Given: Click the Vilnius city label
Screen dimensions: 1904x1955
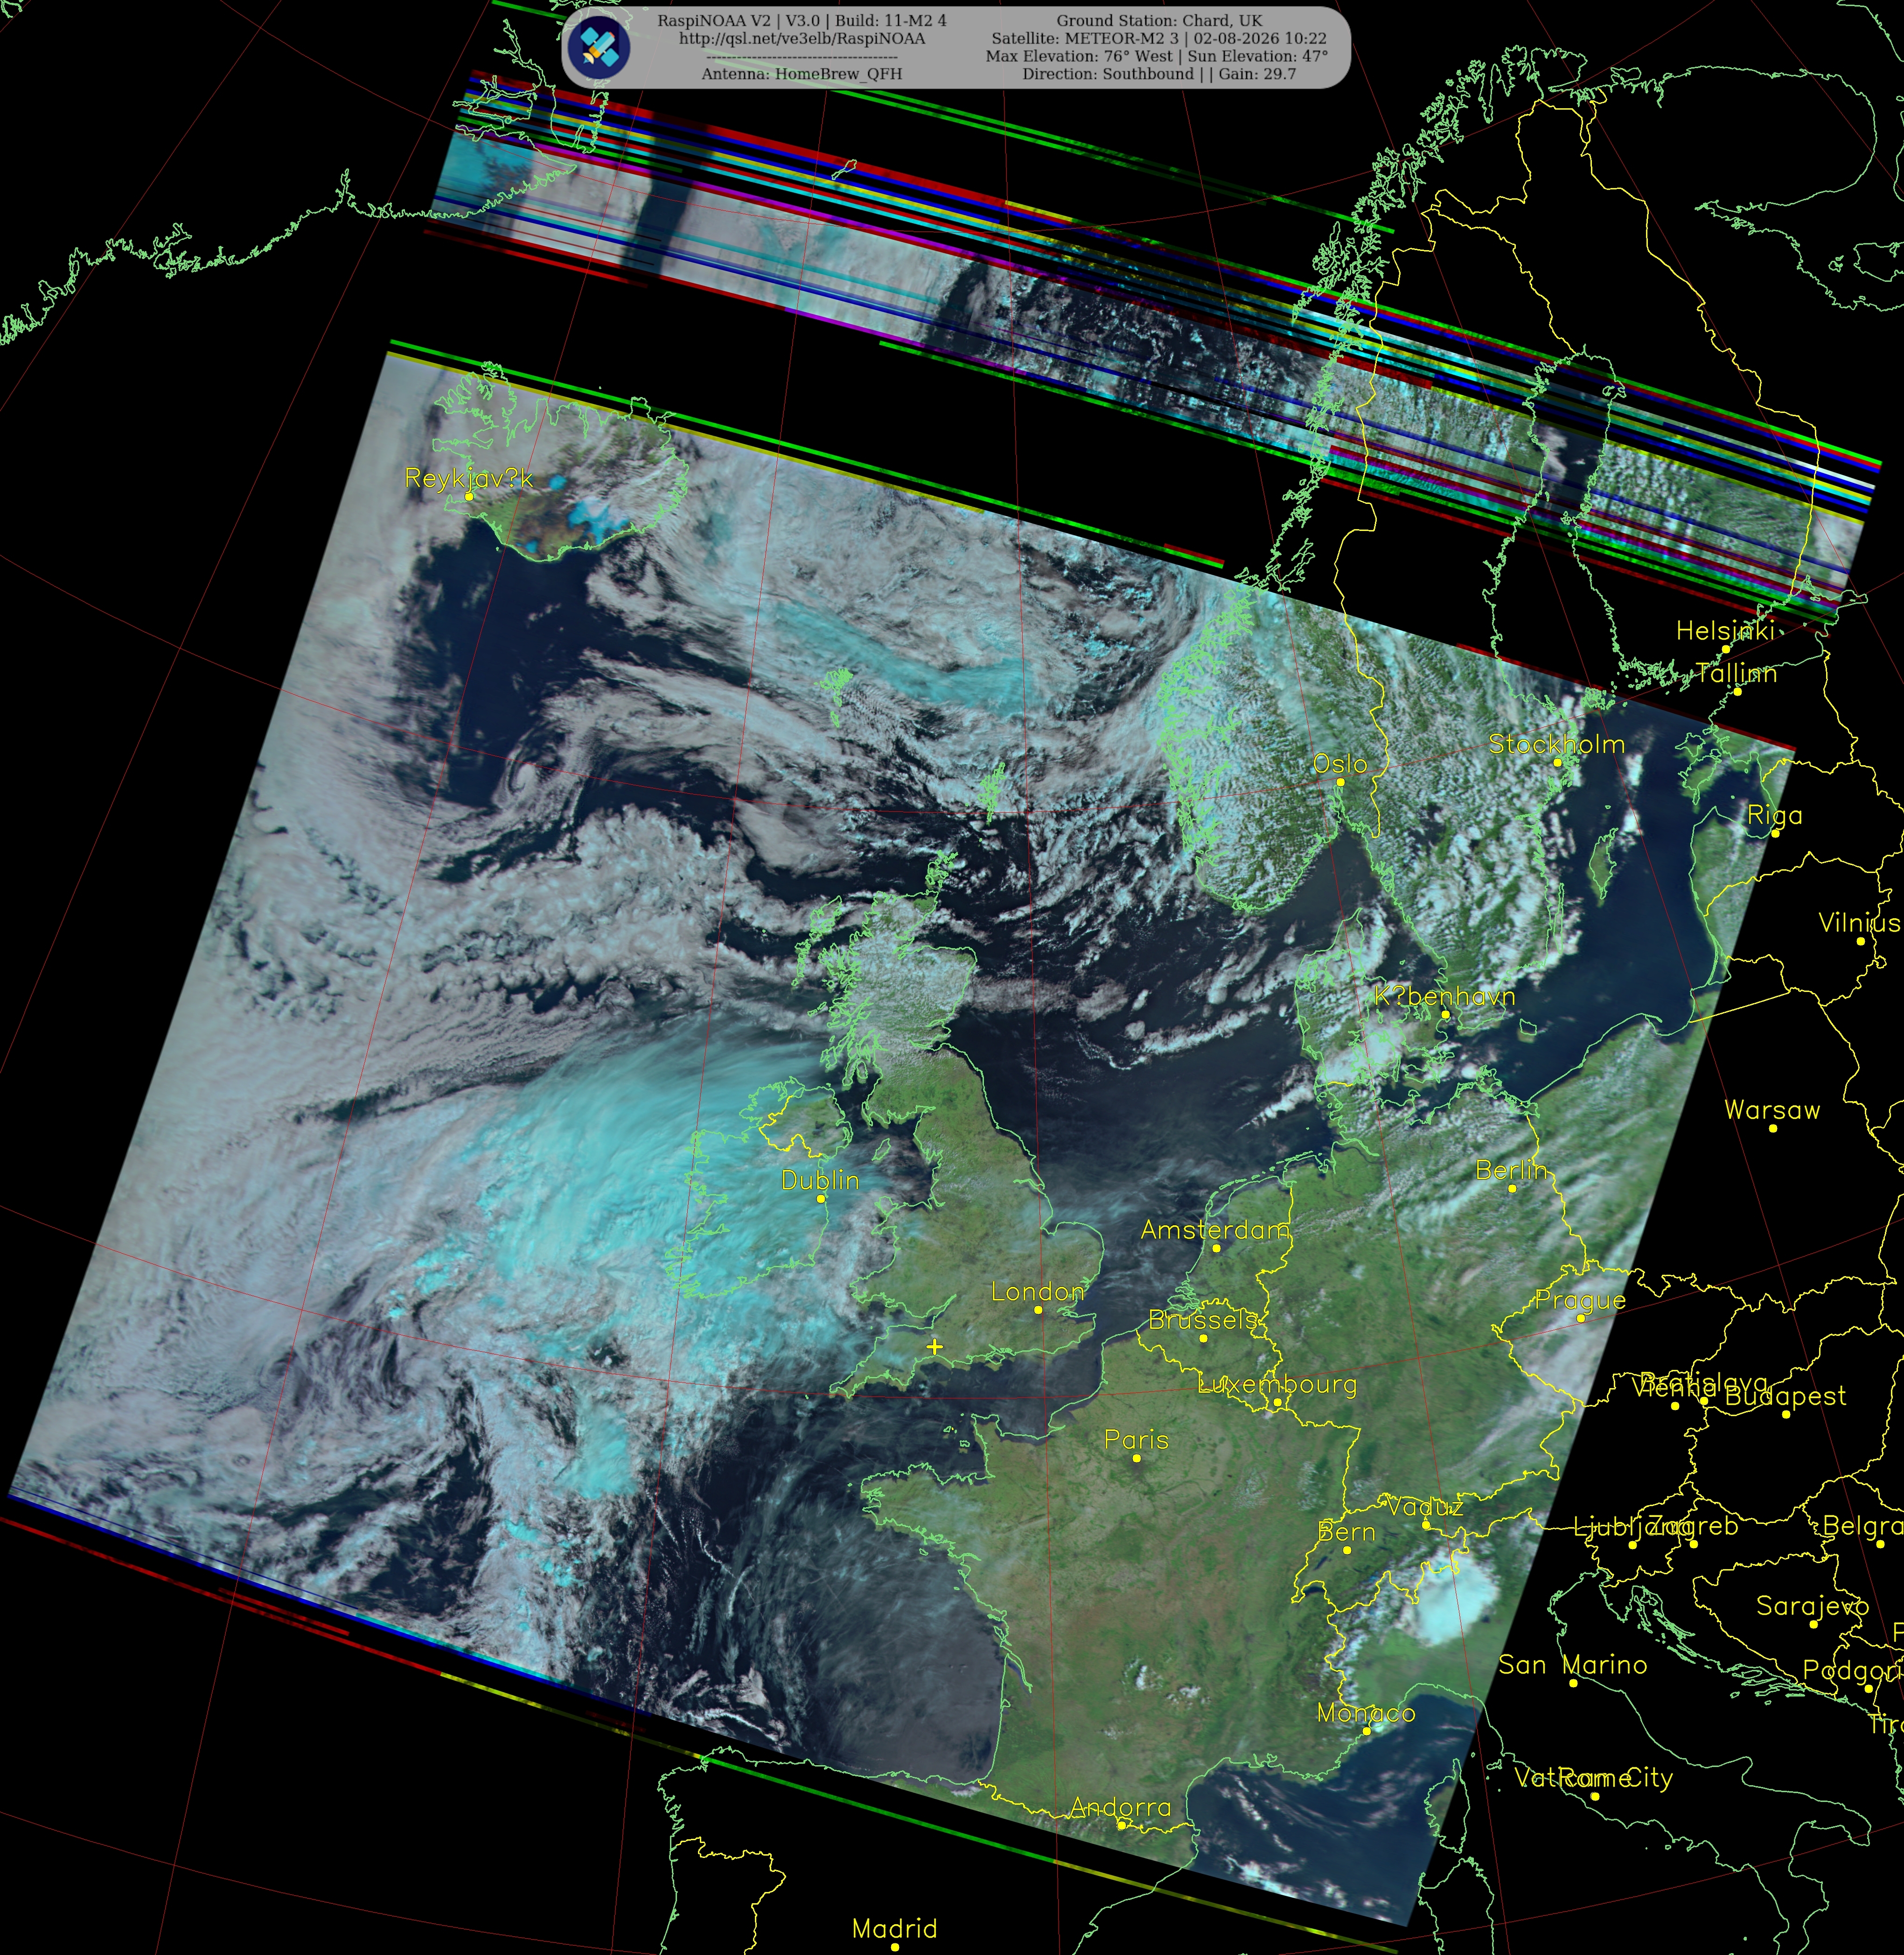Looking at the screenshot, I should tap(1859, 923).
